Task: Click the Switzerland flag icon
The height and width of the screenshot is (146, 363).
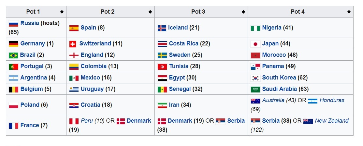Action: tap(73, 44)
